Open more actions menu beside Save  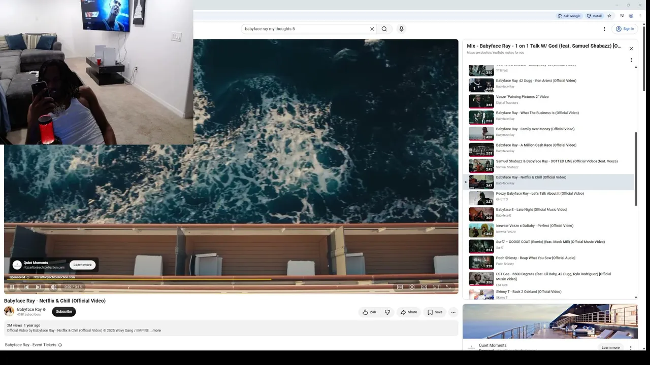[x=453, y=312]
